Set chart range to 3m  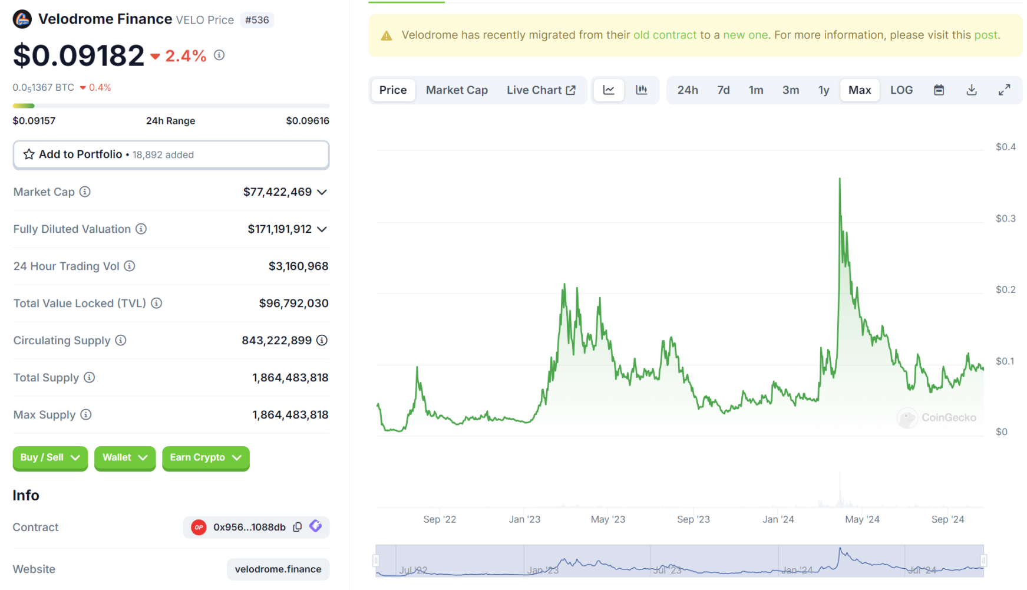click(791, 90)
